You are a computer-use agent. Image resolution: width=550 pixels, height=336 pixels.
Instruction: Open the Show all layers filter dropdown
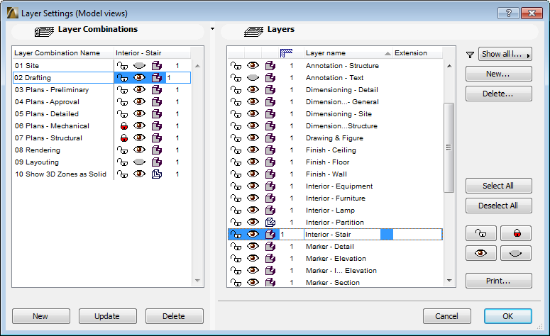pyautogui.click(x=505, y=55)
